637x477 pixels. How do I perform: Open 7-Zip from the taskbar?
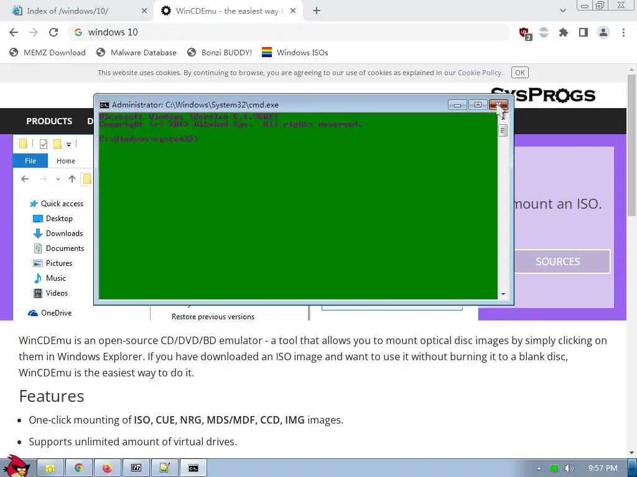pos(136,468)
